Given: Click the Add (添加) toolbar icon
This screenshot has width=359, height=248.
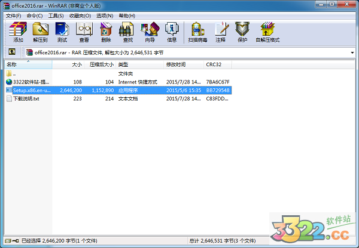Looking at the screenshot, I should (18, 29).
